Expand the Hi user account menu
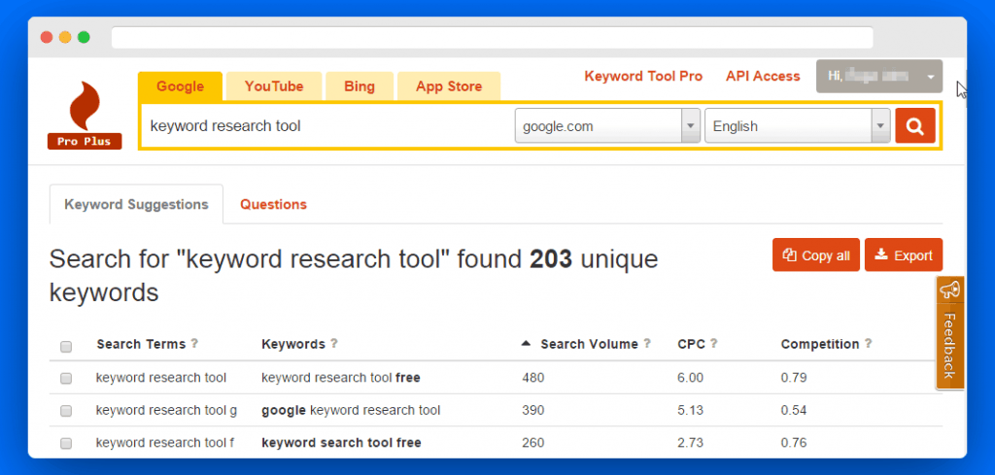This screenshot has width=995, height=475. click(878, 76)
